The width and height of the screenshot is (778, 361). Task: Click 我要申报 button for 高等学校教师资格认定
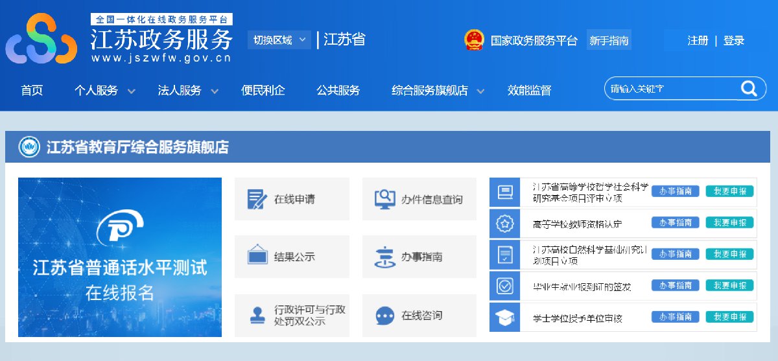[730, 223]
